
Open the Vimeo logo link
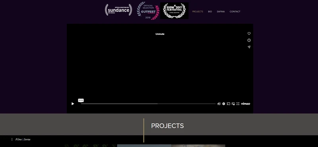(246, 104)
